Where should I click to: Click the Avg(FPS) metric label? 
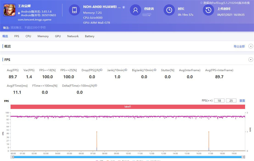click(13, 70)
